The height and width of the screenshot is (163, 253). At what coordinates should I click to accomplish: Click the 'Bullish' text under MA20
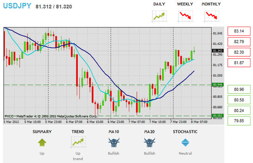tap(150, 153)
